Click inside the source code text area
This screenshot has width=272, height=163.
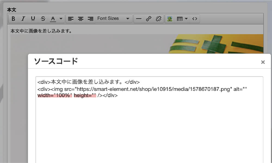coord(149,127)
